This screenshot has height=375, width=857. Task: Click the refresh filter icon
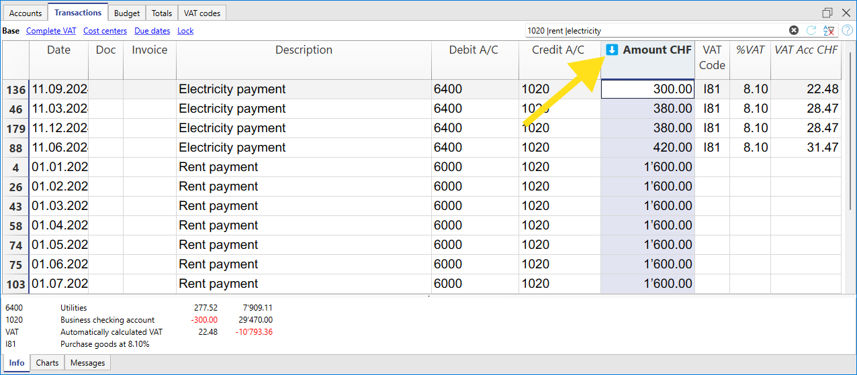(811, 30)
